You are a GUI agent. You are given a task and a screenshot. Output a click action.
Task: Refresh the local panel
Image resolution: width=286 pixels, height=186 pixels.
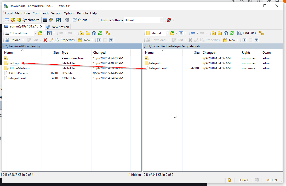[x=100, y=33]
